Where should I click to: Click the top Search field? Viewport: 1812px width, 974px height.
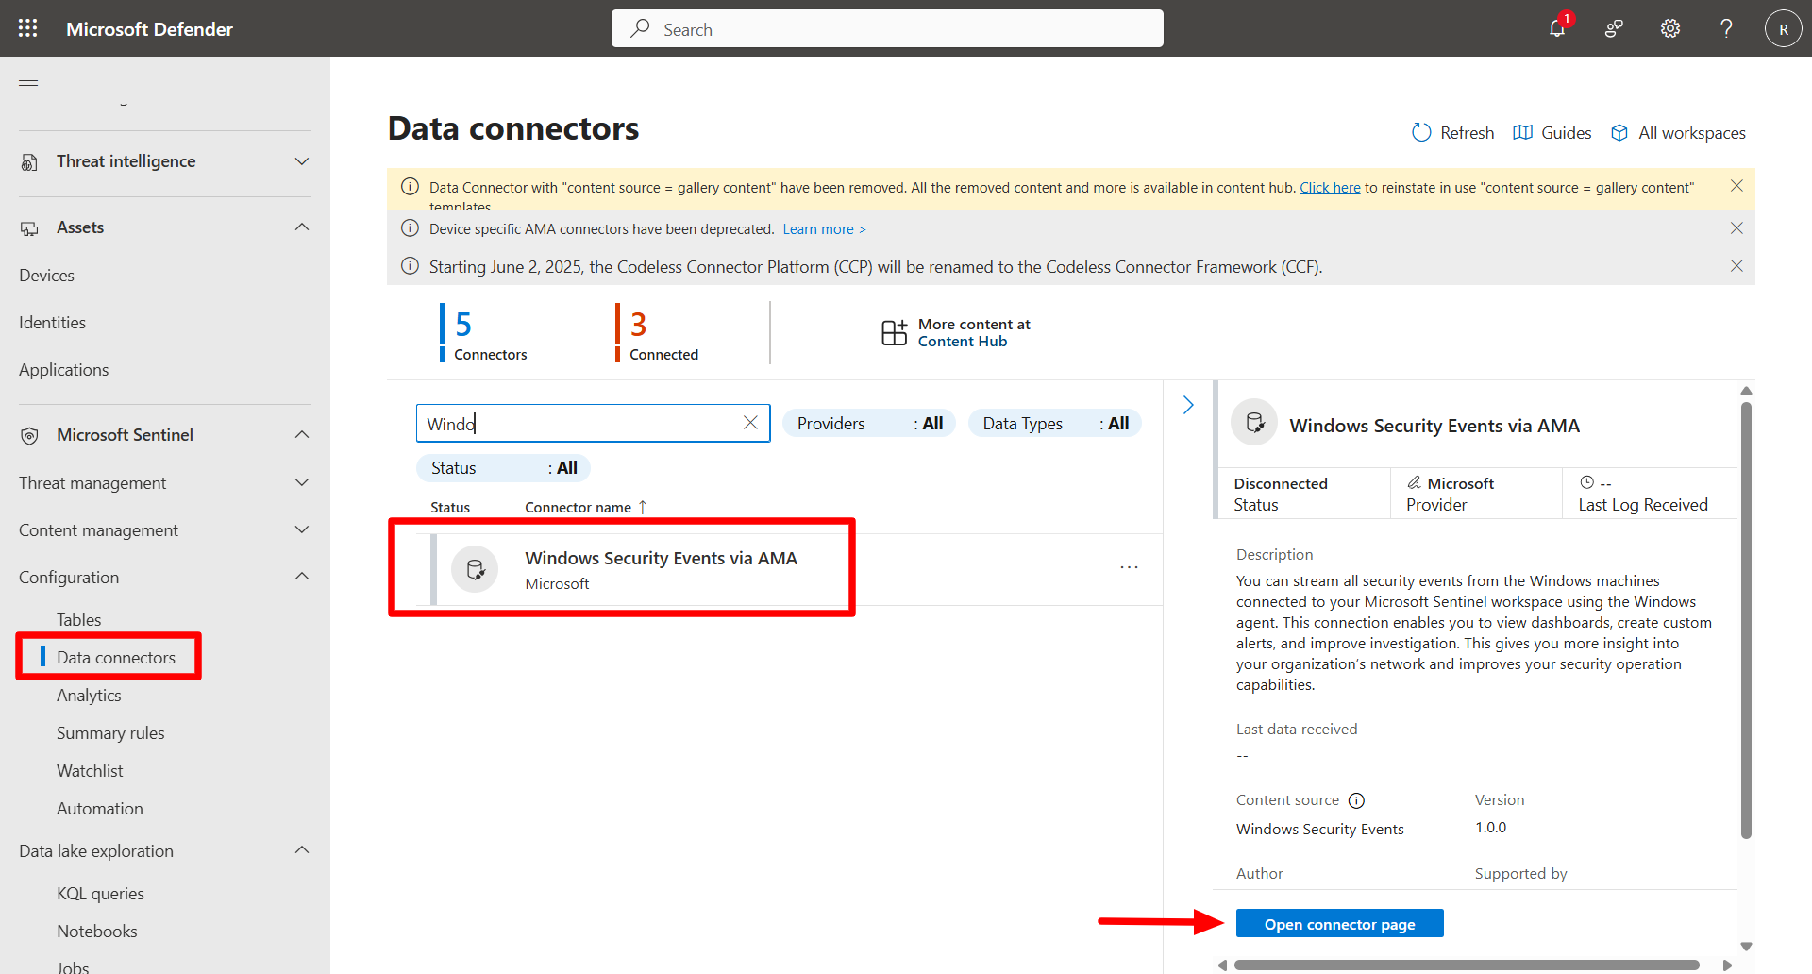pyautogui.click(x=887, y=28)
